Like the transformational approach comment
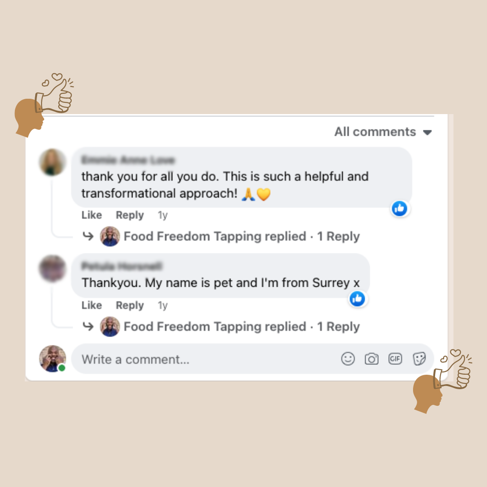Viewport: 487px width, 487px height. pos(92,215)
